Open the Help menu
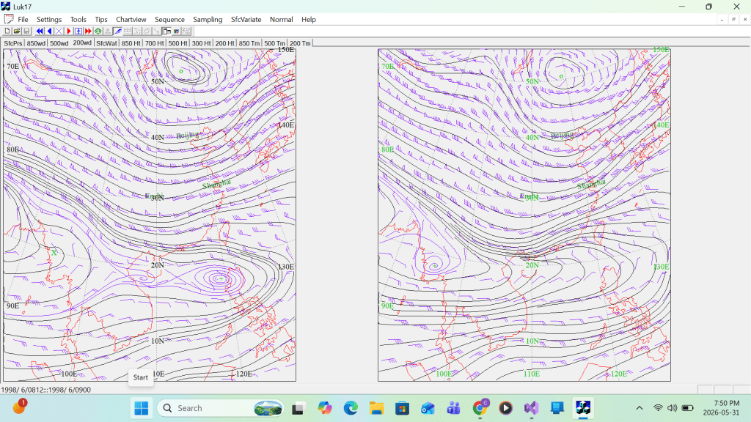This screenshot has width=751, height=422. coord(309,20)
